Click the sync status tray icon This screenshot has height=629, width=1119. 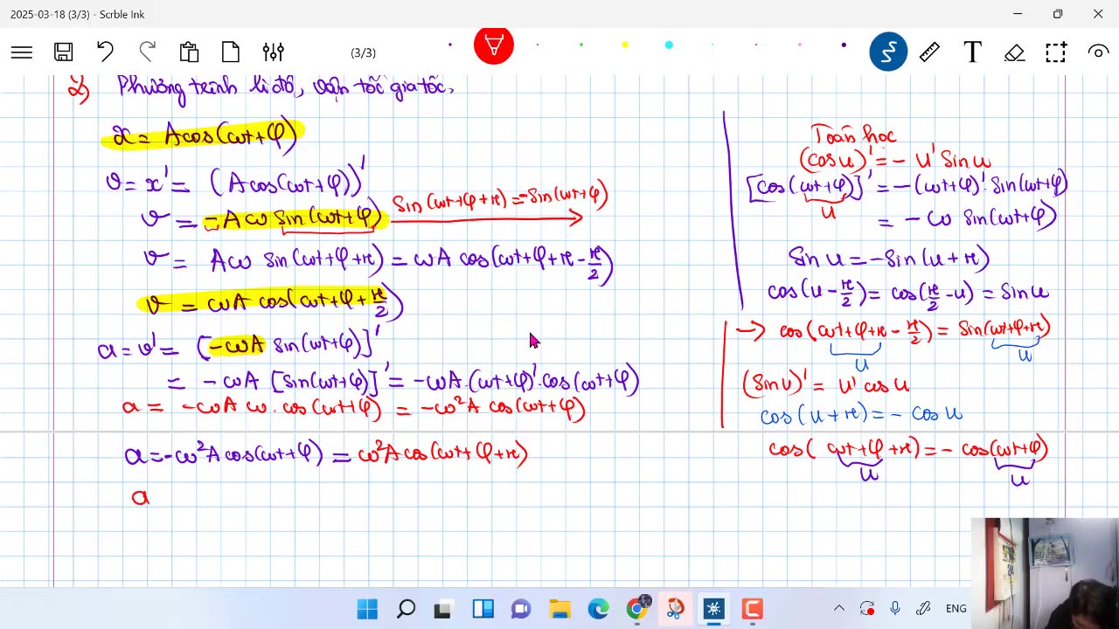coord(867,609)
